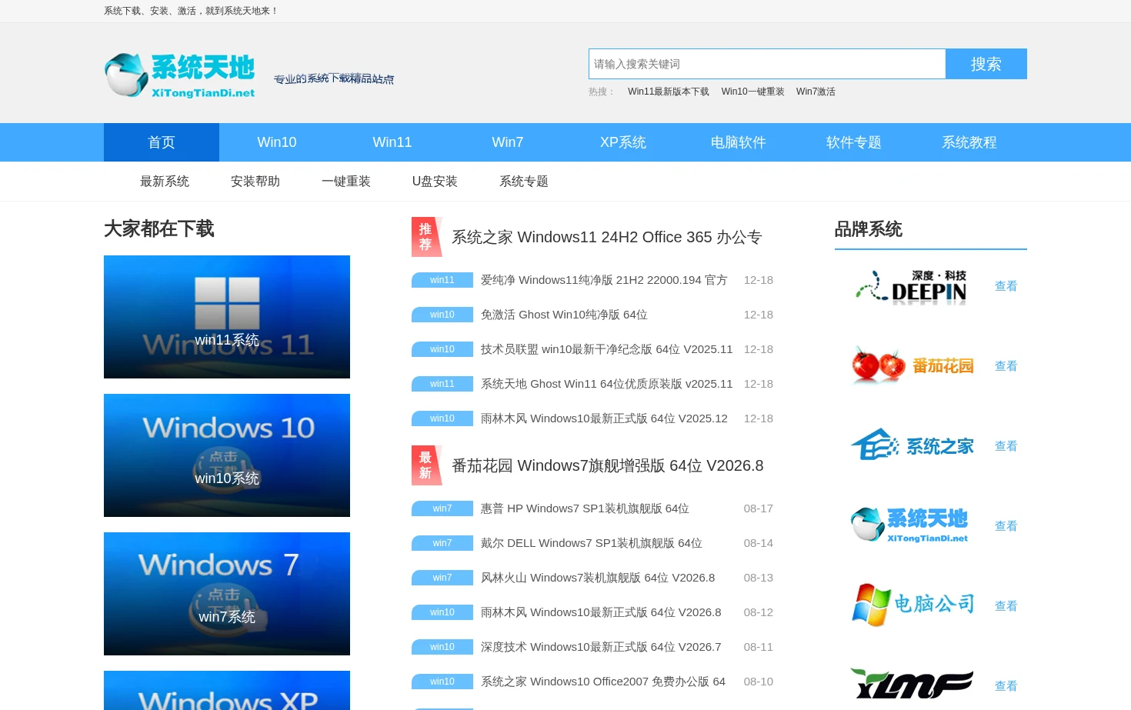The image size is (1131, 710).
Task: Click 查看 link next to 番茄花园
Action: [x=1006, y=366]
